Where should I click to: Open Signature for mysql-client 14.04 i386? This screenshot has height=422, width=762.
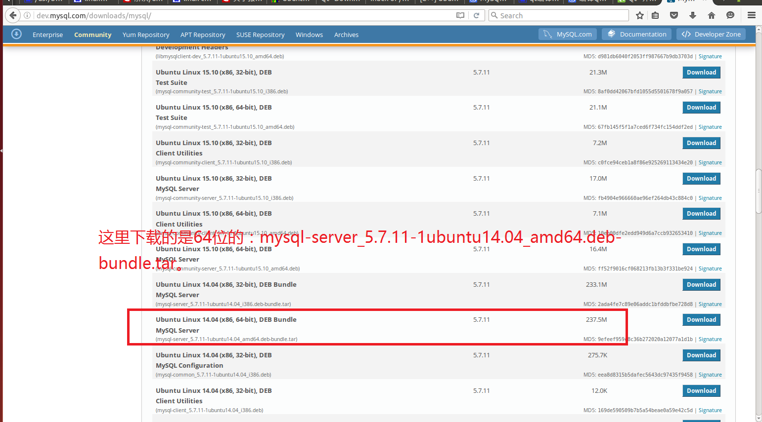[x=710, y=410]
